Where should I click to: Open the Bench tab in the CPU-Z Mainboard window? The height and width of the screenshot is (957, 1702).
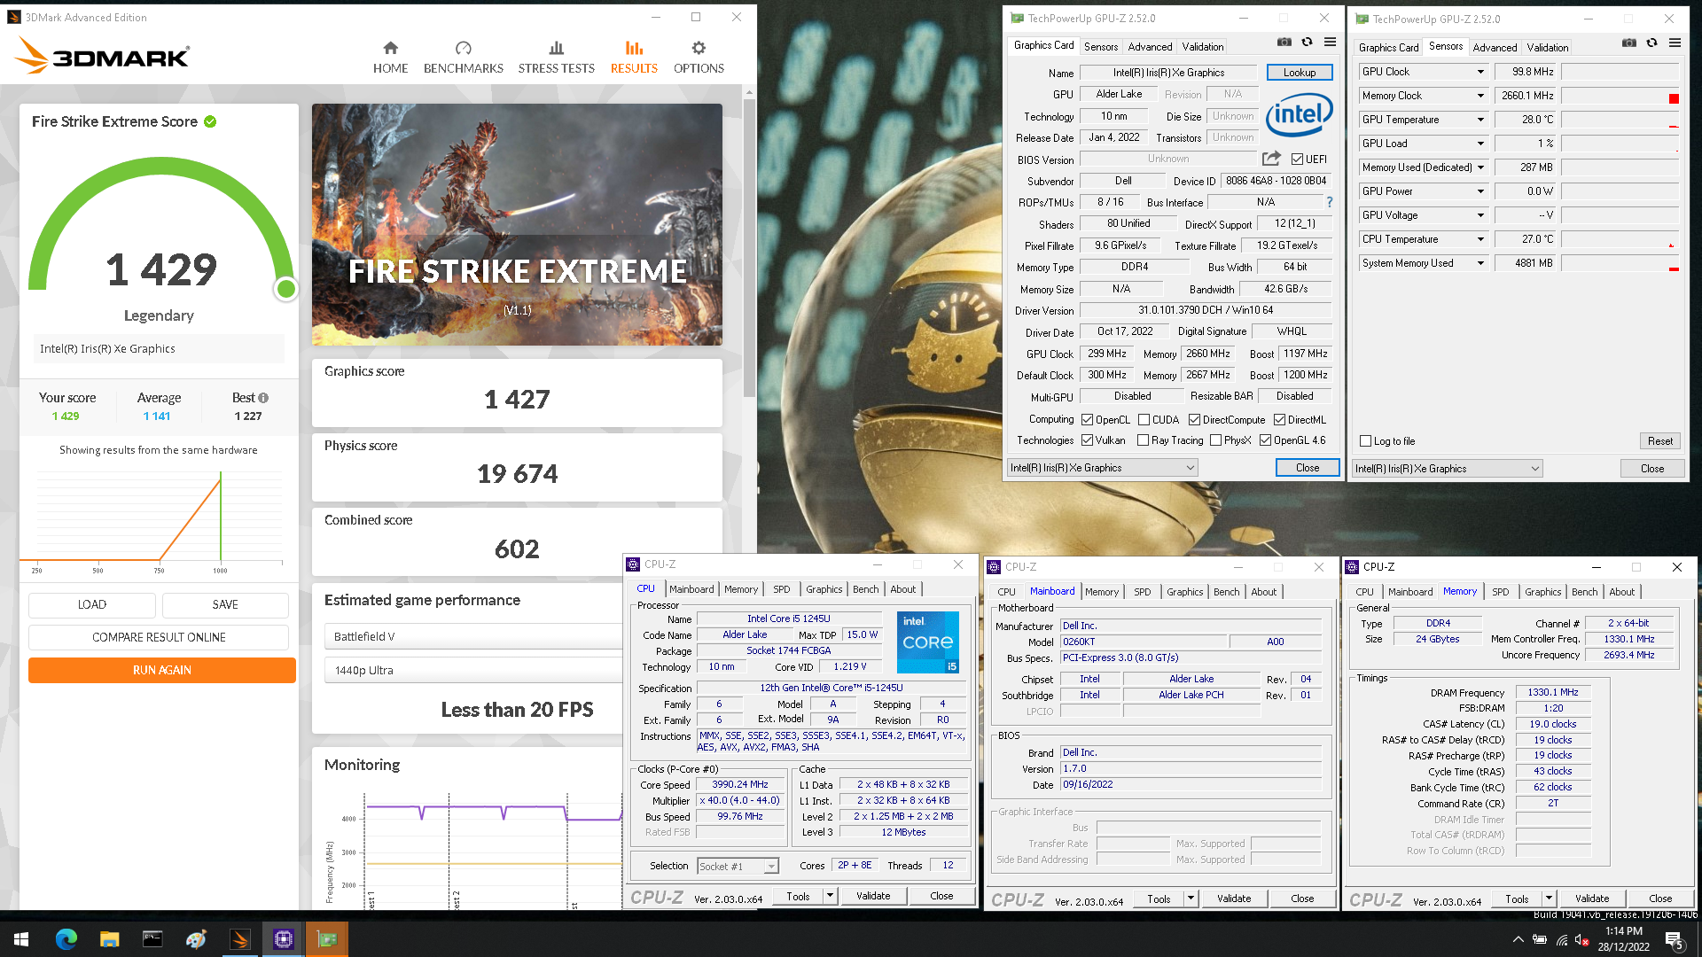[x=1226, y=592]
